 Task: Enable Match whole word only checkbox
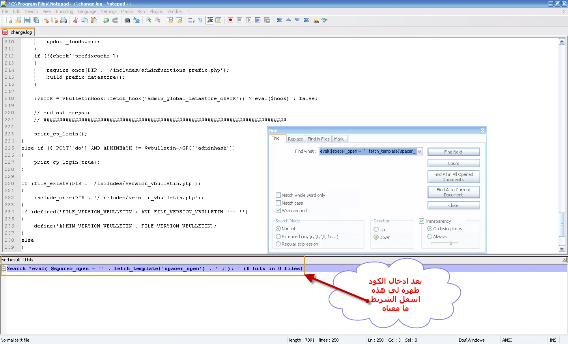click(x=278, y=195)
